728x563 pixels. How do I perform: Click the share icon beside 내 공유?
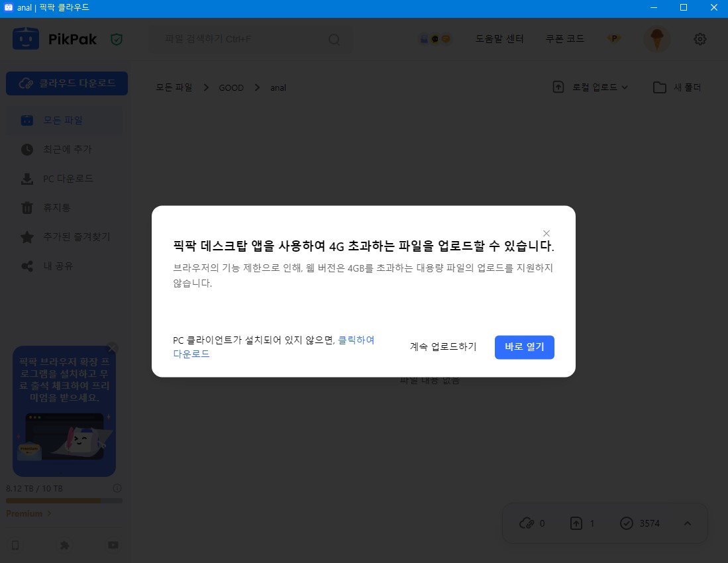(27, 266)
